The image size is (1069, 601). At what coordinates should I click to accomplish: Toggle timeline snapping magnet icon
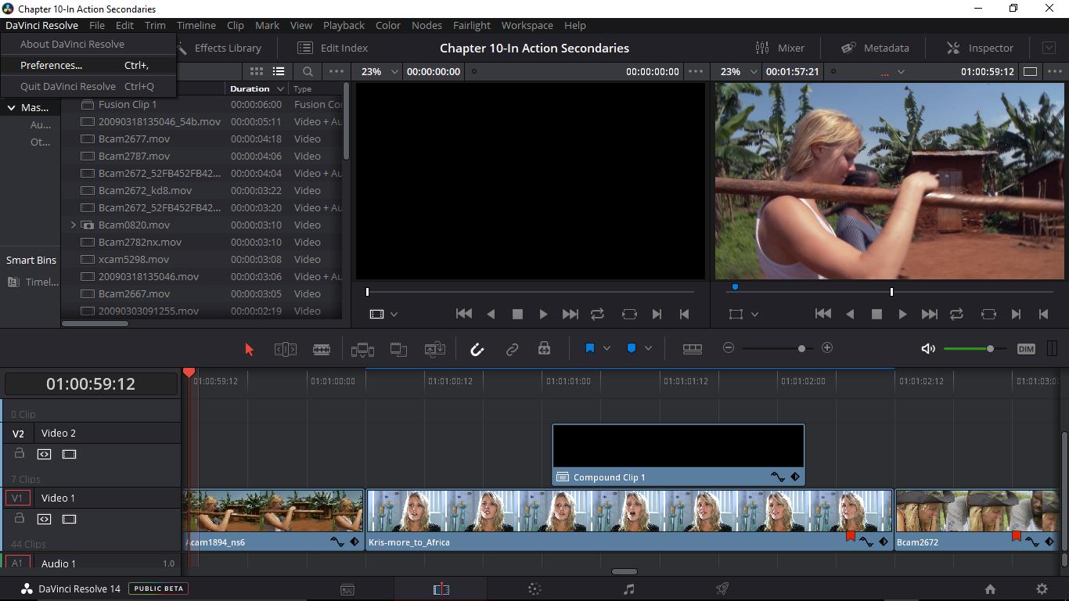[477, 349]
